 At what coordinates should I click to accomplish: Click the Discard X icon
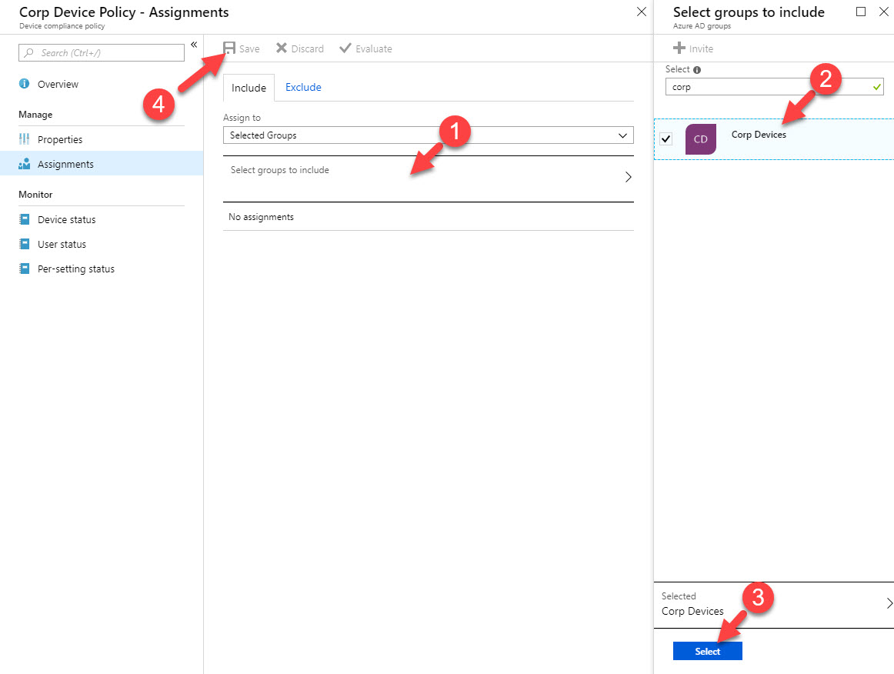pyautogui.click(x=282, y=48)
